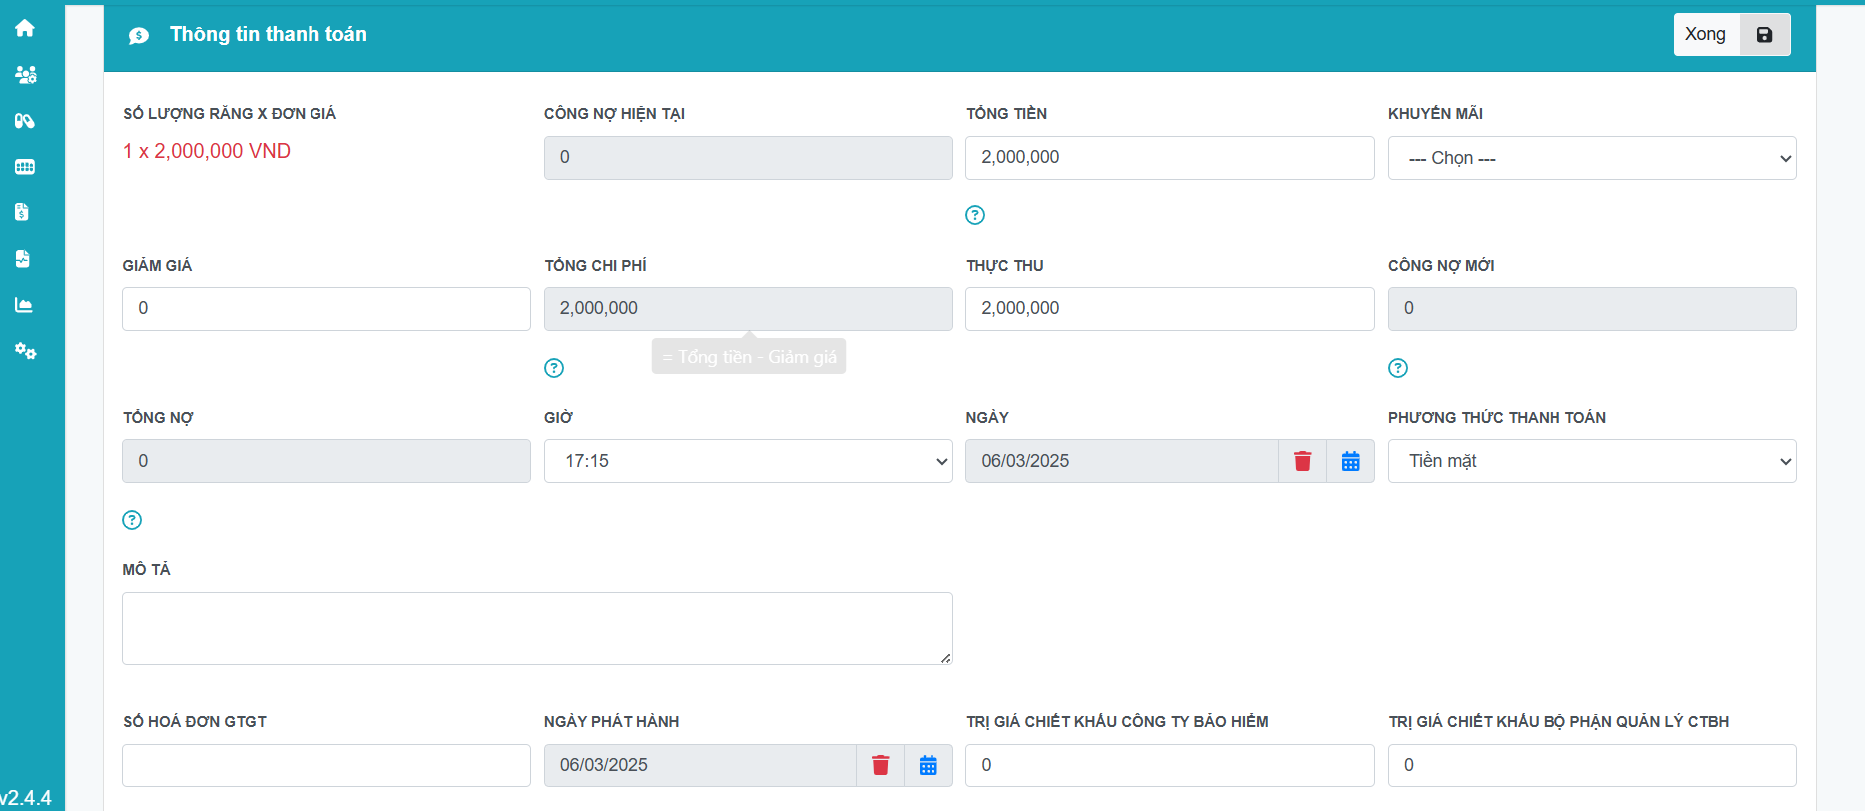Open the area chart reports sidebar icon
Viewport: 1865px width, 811px height.
[24, 305]
